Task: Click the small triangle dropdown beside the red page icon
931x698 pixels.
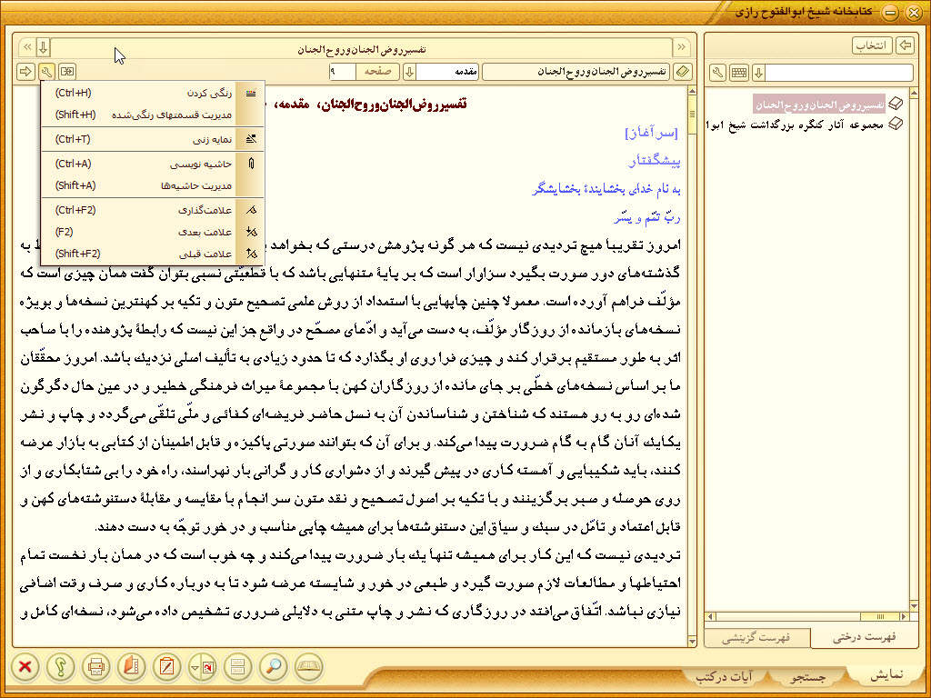Action: (195, 666)
